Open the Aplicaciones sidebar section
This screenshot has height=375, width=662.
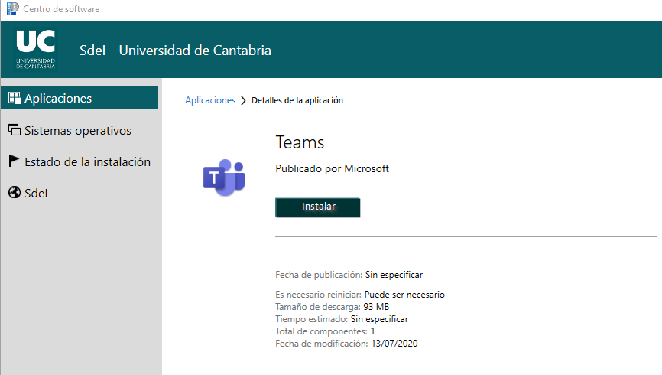point(80,98)
